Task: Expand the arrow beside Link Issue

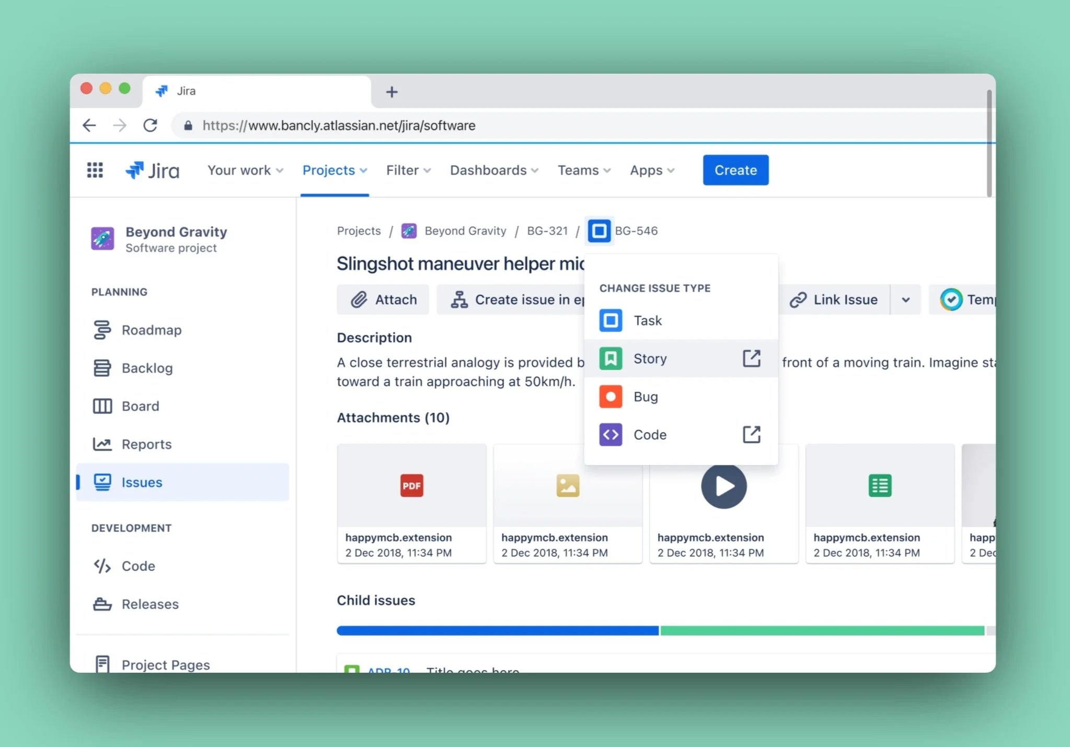Action: (905, 300)
